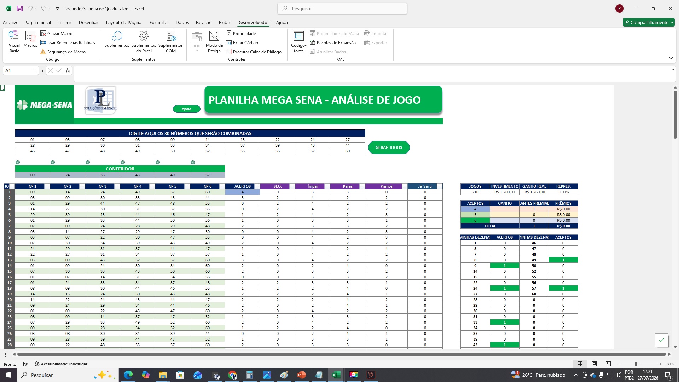679x382 pixels.
Task: Open the Visual Basic editor
Action: click(14, 42)
